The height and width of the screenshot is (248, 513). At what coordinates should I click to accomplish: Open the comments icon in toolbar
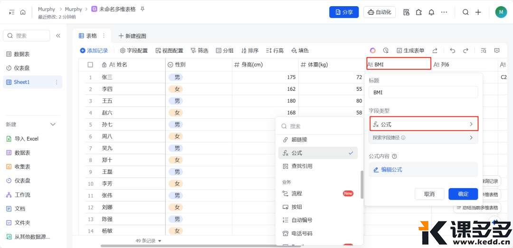(x=497, y=50)
